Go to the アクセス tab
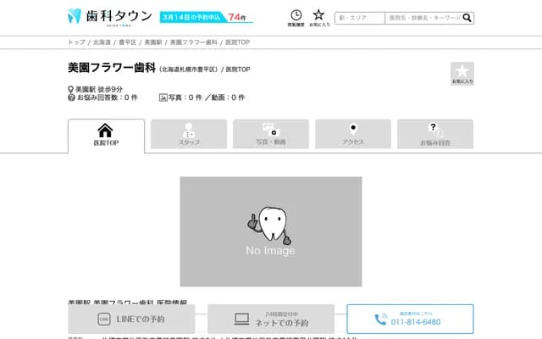542x339 pixels. [353, 135]
